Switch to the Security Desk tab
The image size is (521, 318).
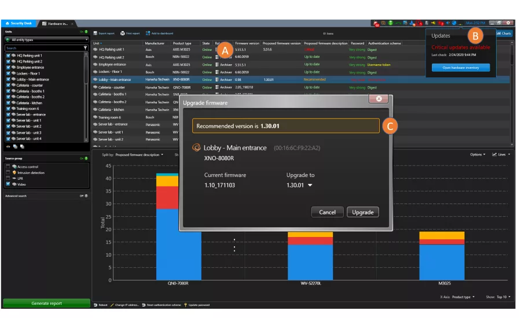point(19,23)
